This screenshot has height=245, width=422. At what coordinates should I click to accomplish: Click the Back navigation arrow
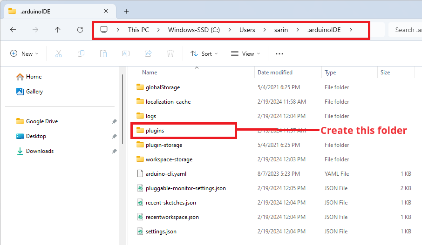coord(13,30)
